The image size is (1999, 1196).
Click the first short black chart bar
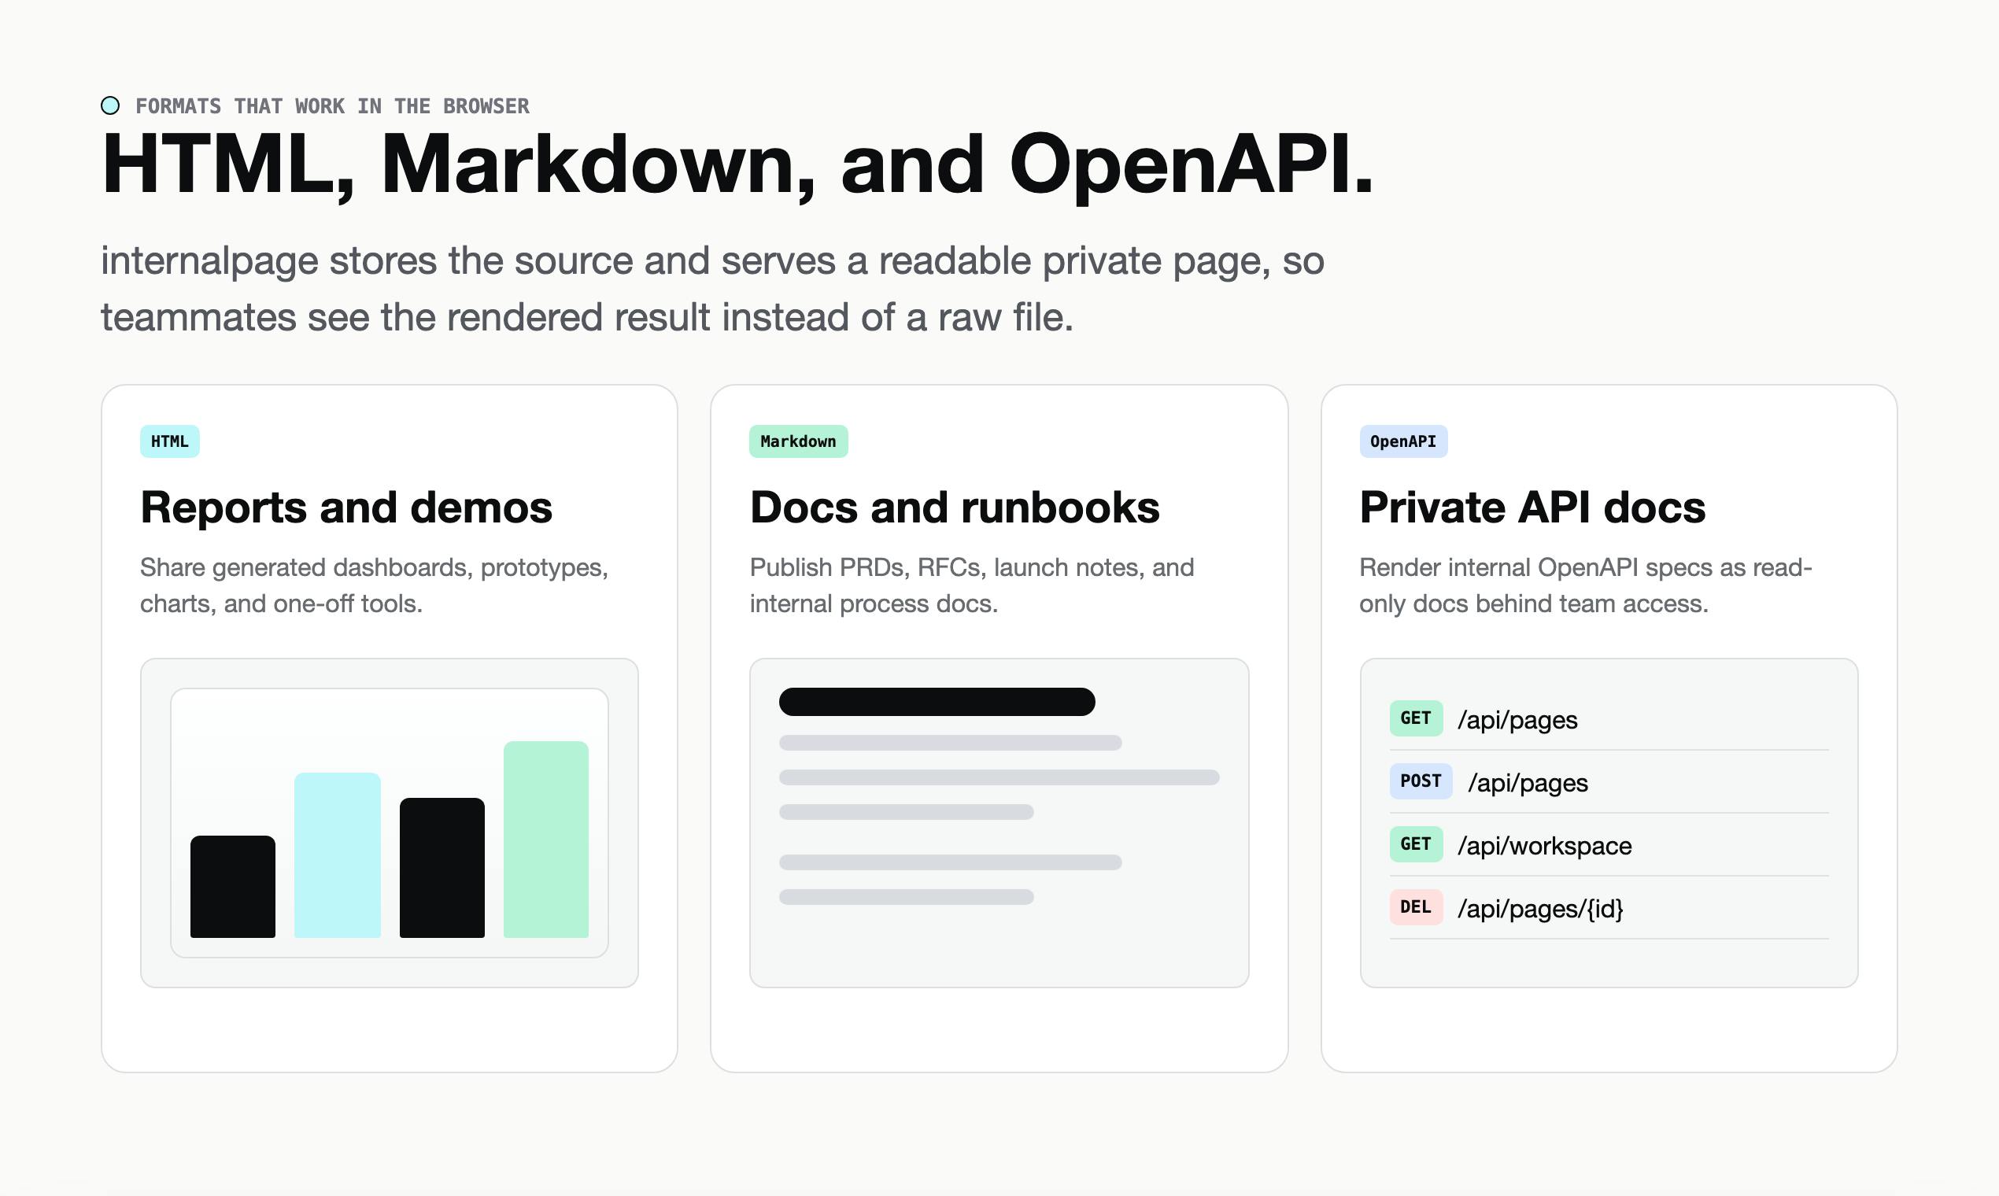233,887
